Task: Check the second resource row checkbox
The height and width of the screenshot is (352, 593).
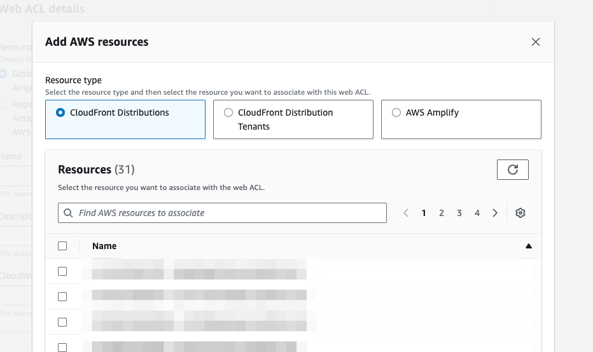Action: pyautogui.click(x=62, y=297)
